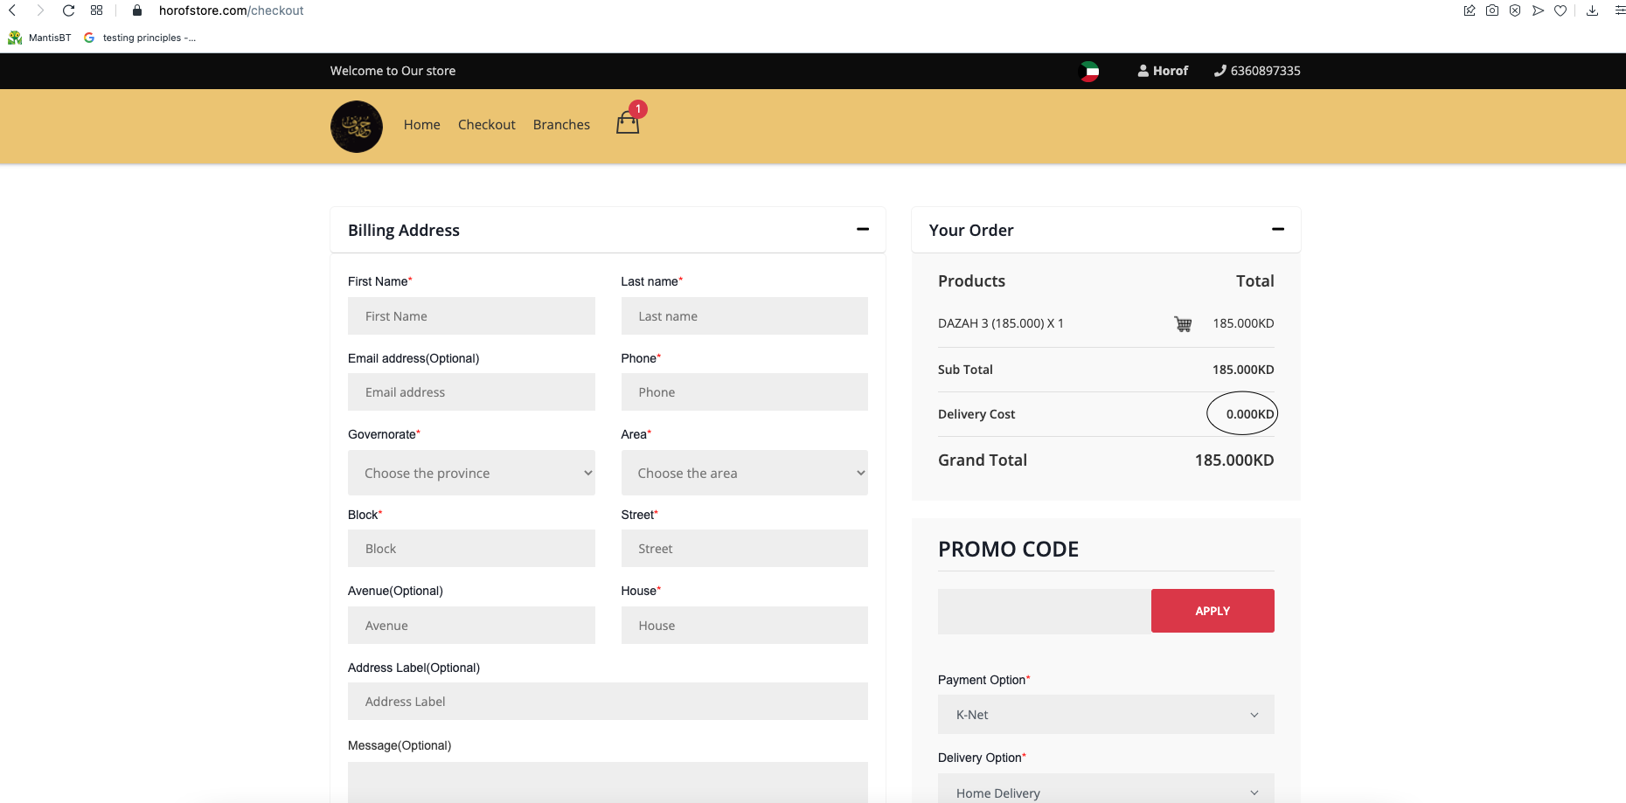
Task: Open the Branches menu item
Action: (561, 125)
